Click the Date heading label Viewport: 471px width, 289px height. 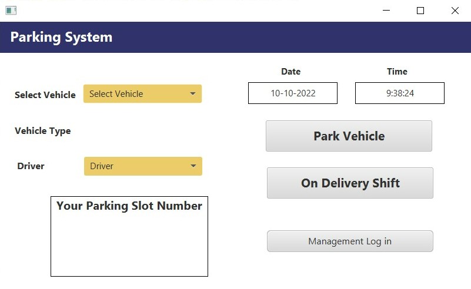pyautogui.click(x=290, y=72)
